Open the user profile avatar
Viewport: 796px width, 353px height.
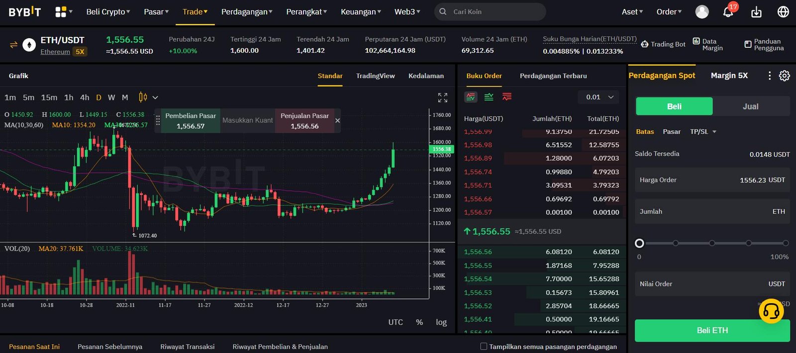coord(702,11)
